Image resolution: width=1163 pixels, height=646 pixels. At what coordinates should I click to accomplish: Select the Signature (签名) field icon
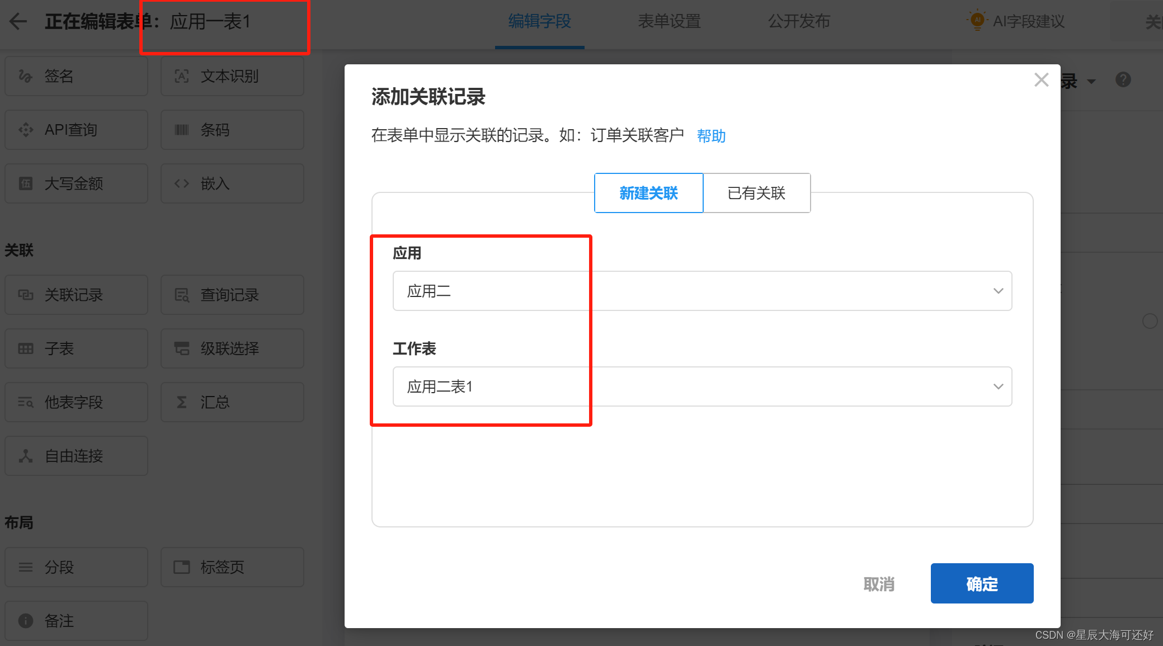pyautogui.click(x=25, y=76)
